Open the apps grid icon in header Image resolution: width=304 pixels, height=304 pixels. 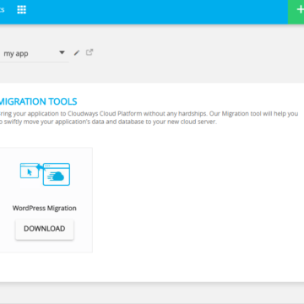pyautogui.click(x=22, y=9)
